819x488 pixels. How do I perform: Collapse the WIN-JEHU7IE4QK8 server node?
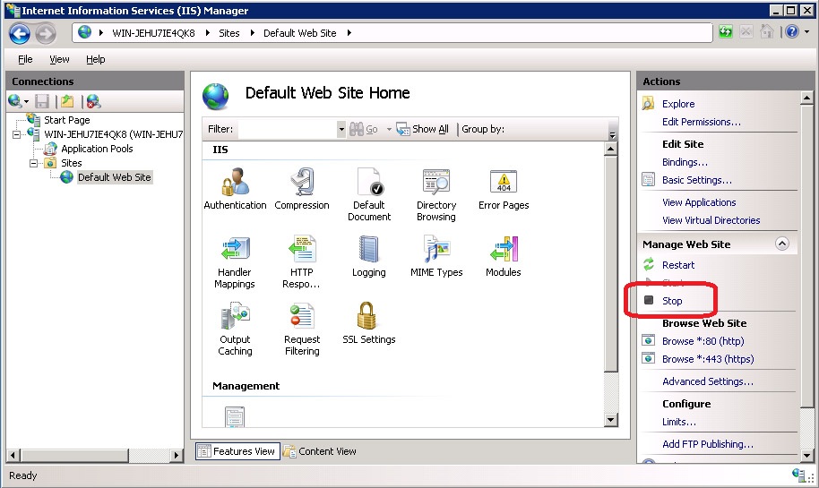[17, 134]
